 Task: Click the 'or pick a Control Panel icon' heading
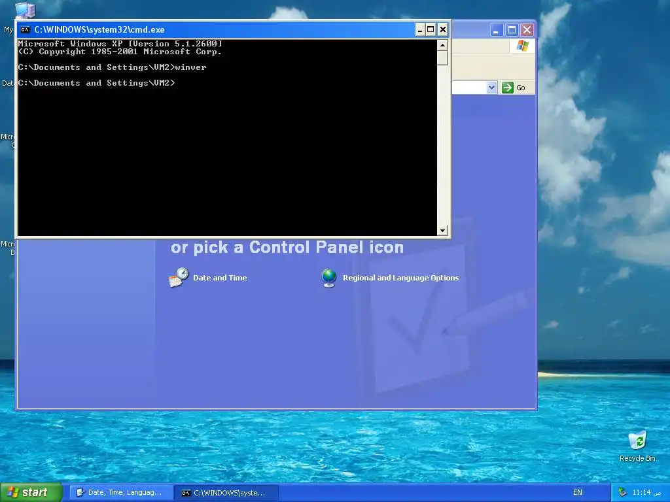287,248
